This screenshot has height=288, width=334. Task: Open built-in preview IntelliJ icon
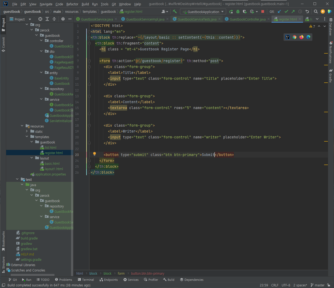(x=288, y=37)
